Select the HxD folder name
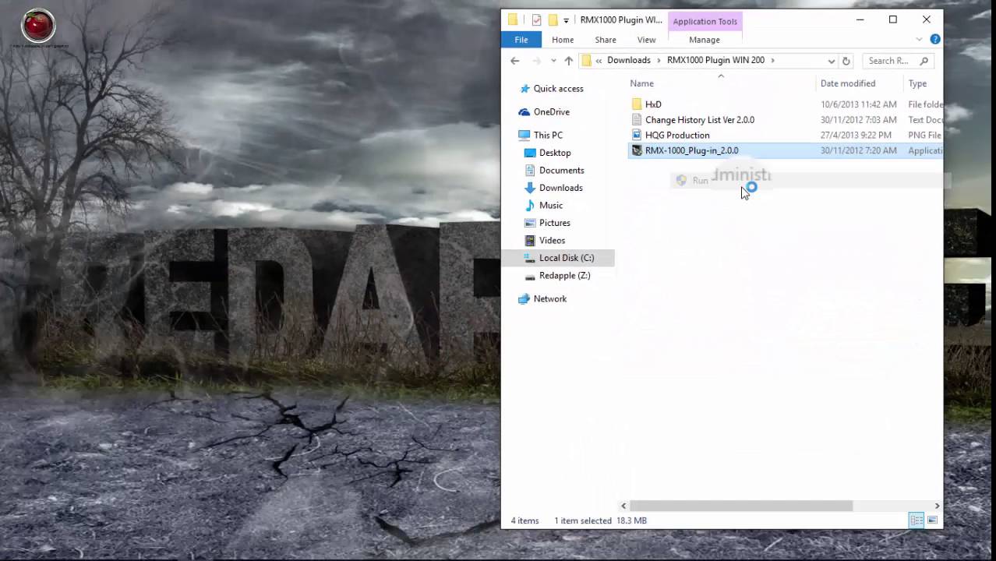This screenshot has width=996, height=561. click(653, 104)
